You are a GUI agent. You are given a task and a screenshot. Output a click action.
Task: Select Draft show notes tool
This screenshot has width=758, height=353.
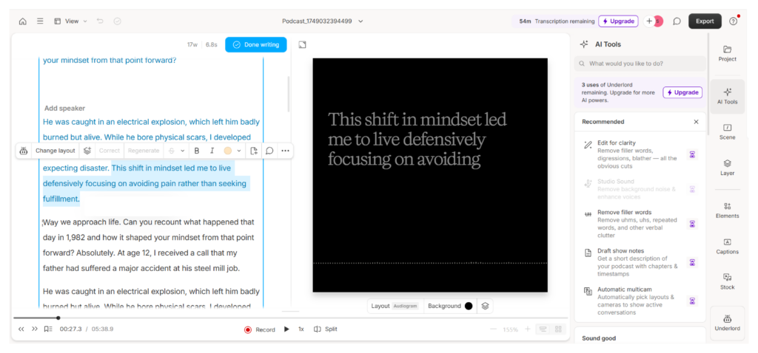[x=640, y=262]
